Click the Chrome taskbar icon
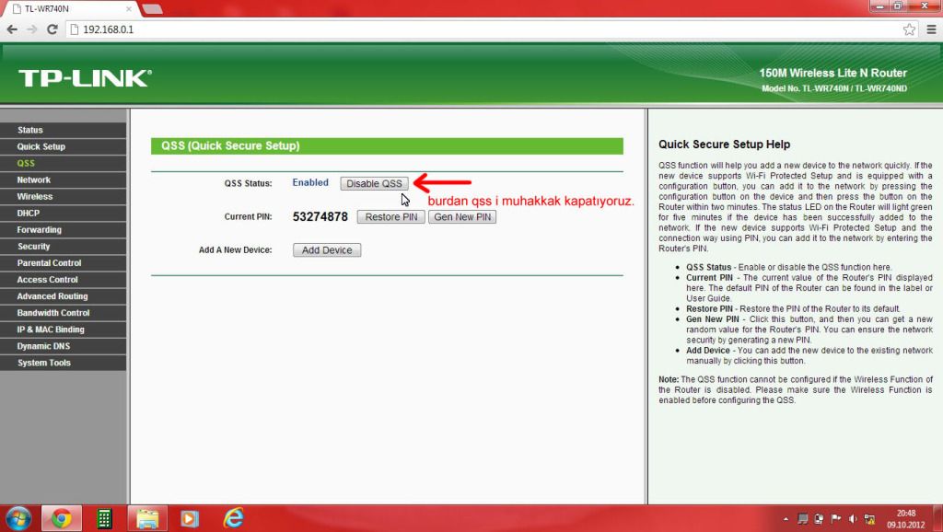This screenshot has width=943, height=532. click(x=62, y=518)
